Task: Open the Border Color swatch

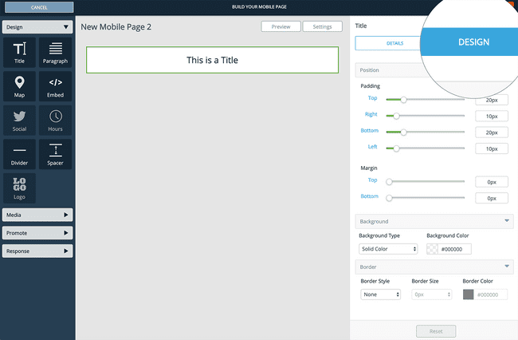Action: click(468, 295)
